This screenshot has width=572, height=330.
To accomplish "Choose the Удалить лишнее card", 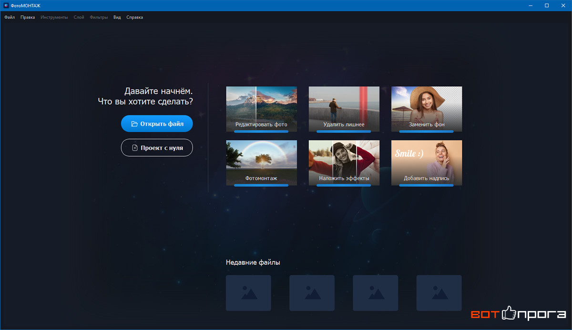I will [344, 109].
